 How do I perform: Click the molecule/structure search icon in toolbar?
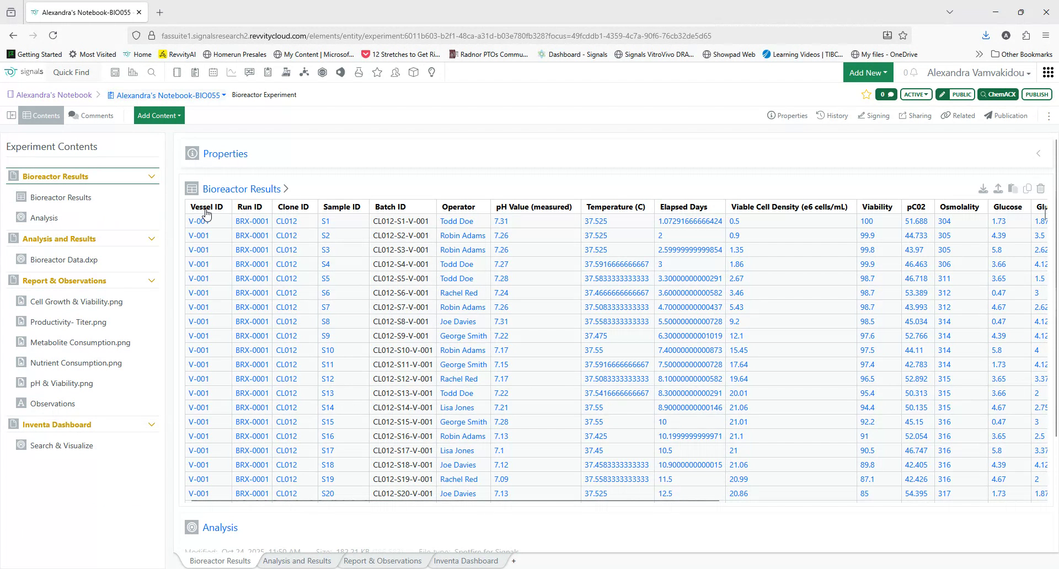point(304,72)
